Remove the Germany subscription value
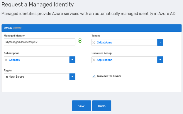183x114 pixels. (6, 60)
